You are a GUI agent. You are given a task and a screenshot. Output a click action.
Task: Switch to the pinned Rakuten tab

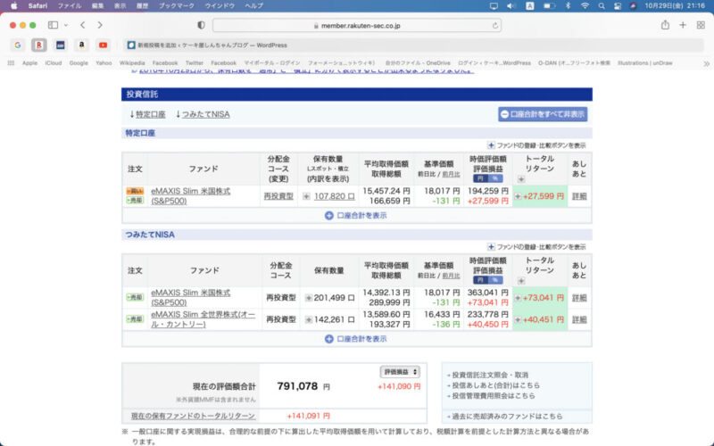38,45
